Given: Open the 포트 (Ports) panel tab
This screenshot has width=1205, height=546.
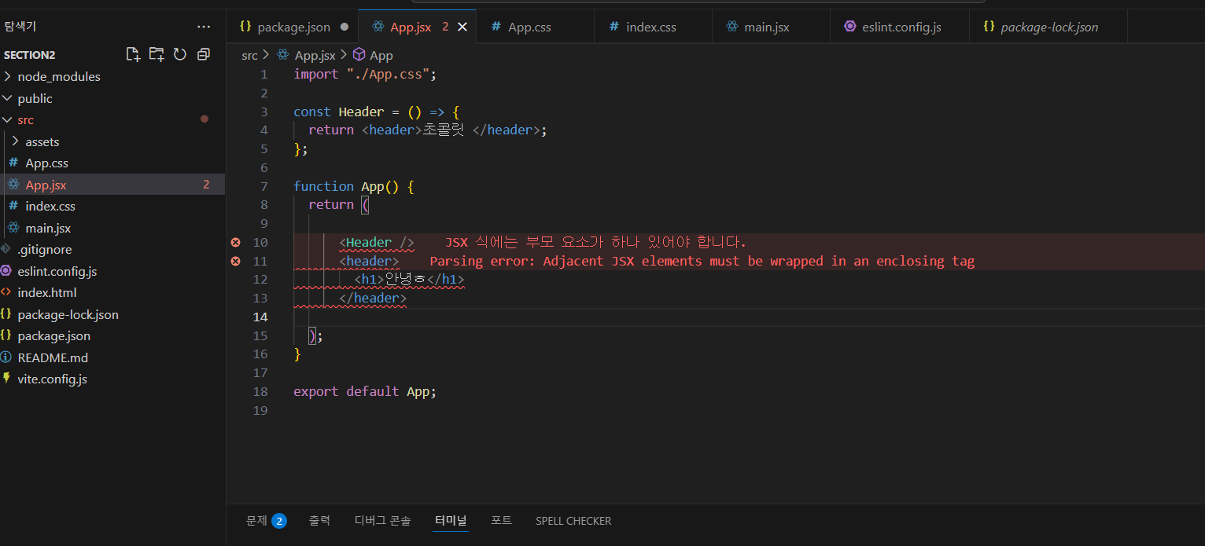Looking at the screenshot, I should pos(501,520).
